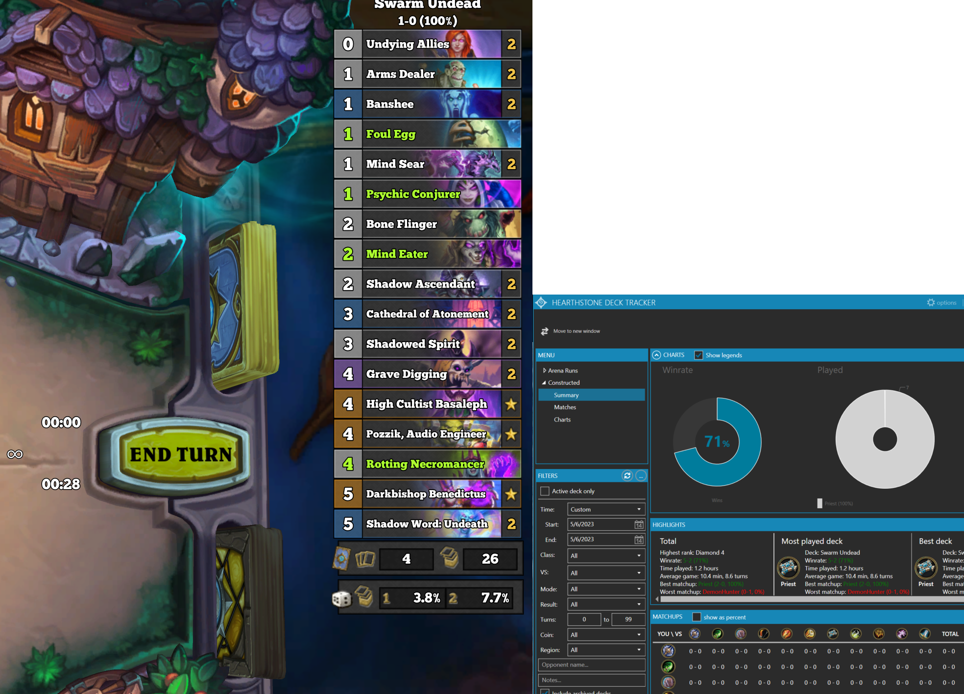Click the star icon beside Darkbishop Benedictus
Image resolution: width=964 pixels, height=694 pixels.
tap(511, 494)
